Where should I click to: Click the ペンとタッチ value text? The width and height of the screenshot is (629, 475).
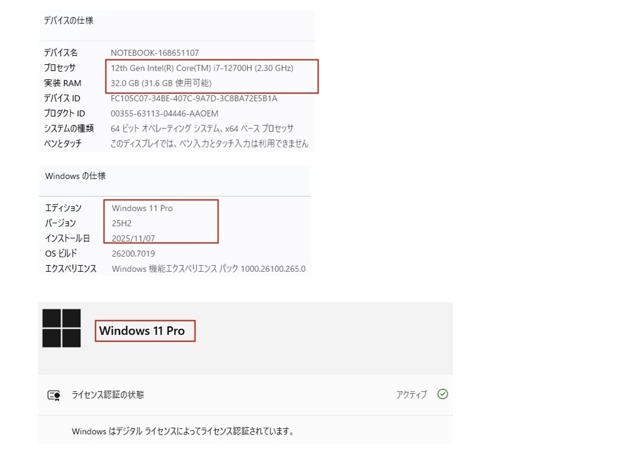(x=209, y=144)
